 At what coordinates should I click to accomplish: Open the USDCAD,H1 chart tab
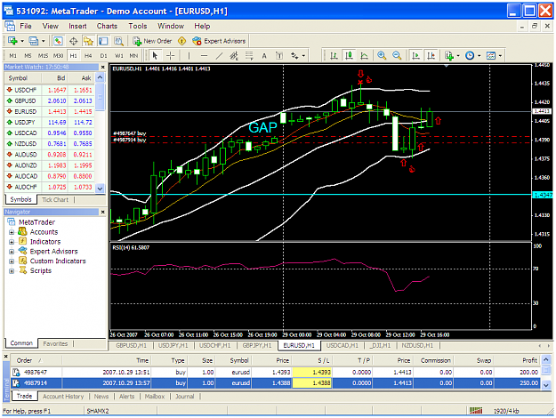pyautogui.click(x=342, y=345)
